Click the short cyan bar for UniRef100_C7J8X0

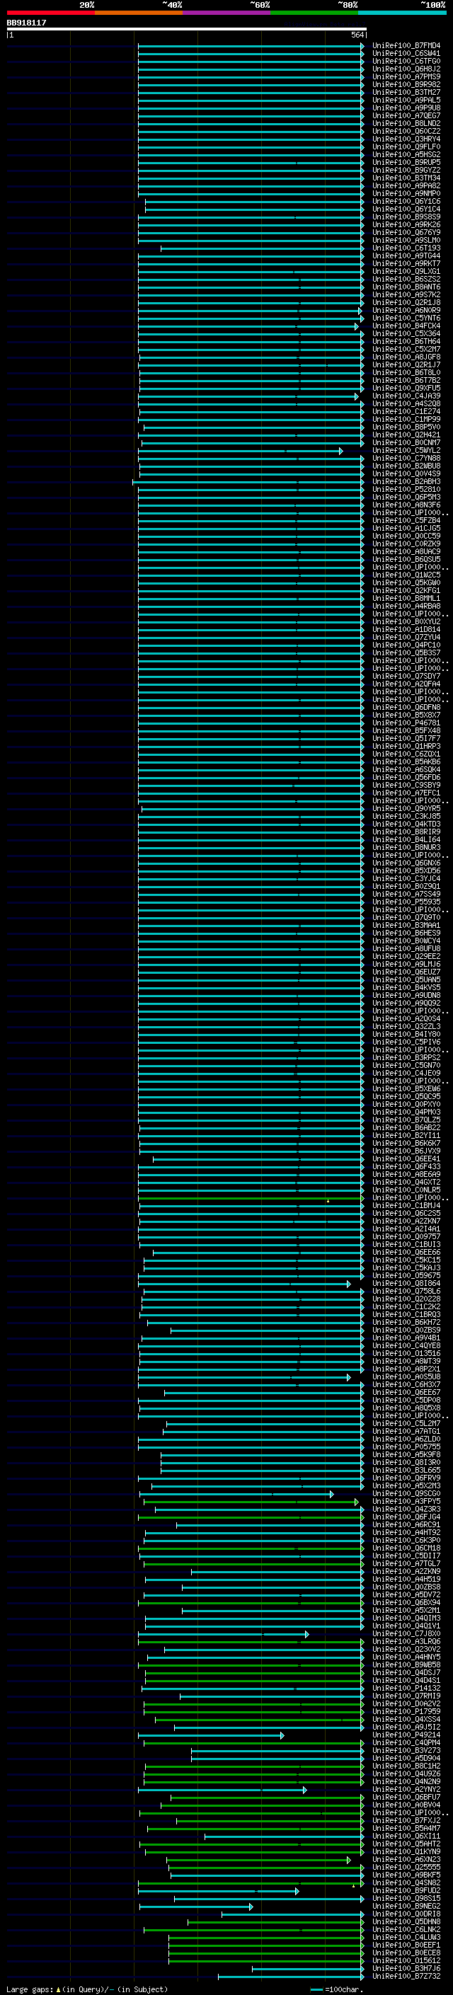(224, 1634)
